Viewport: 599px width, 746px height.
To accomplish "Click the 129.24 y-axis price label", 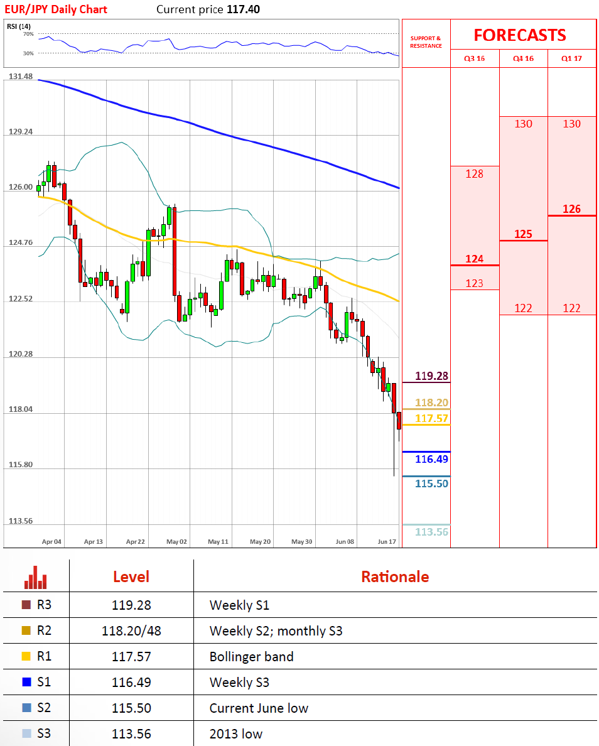I will tap(21, 132).
